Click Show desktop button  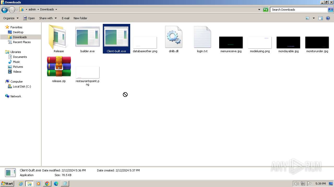click(x=331, y=184)
